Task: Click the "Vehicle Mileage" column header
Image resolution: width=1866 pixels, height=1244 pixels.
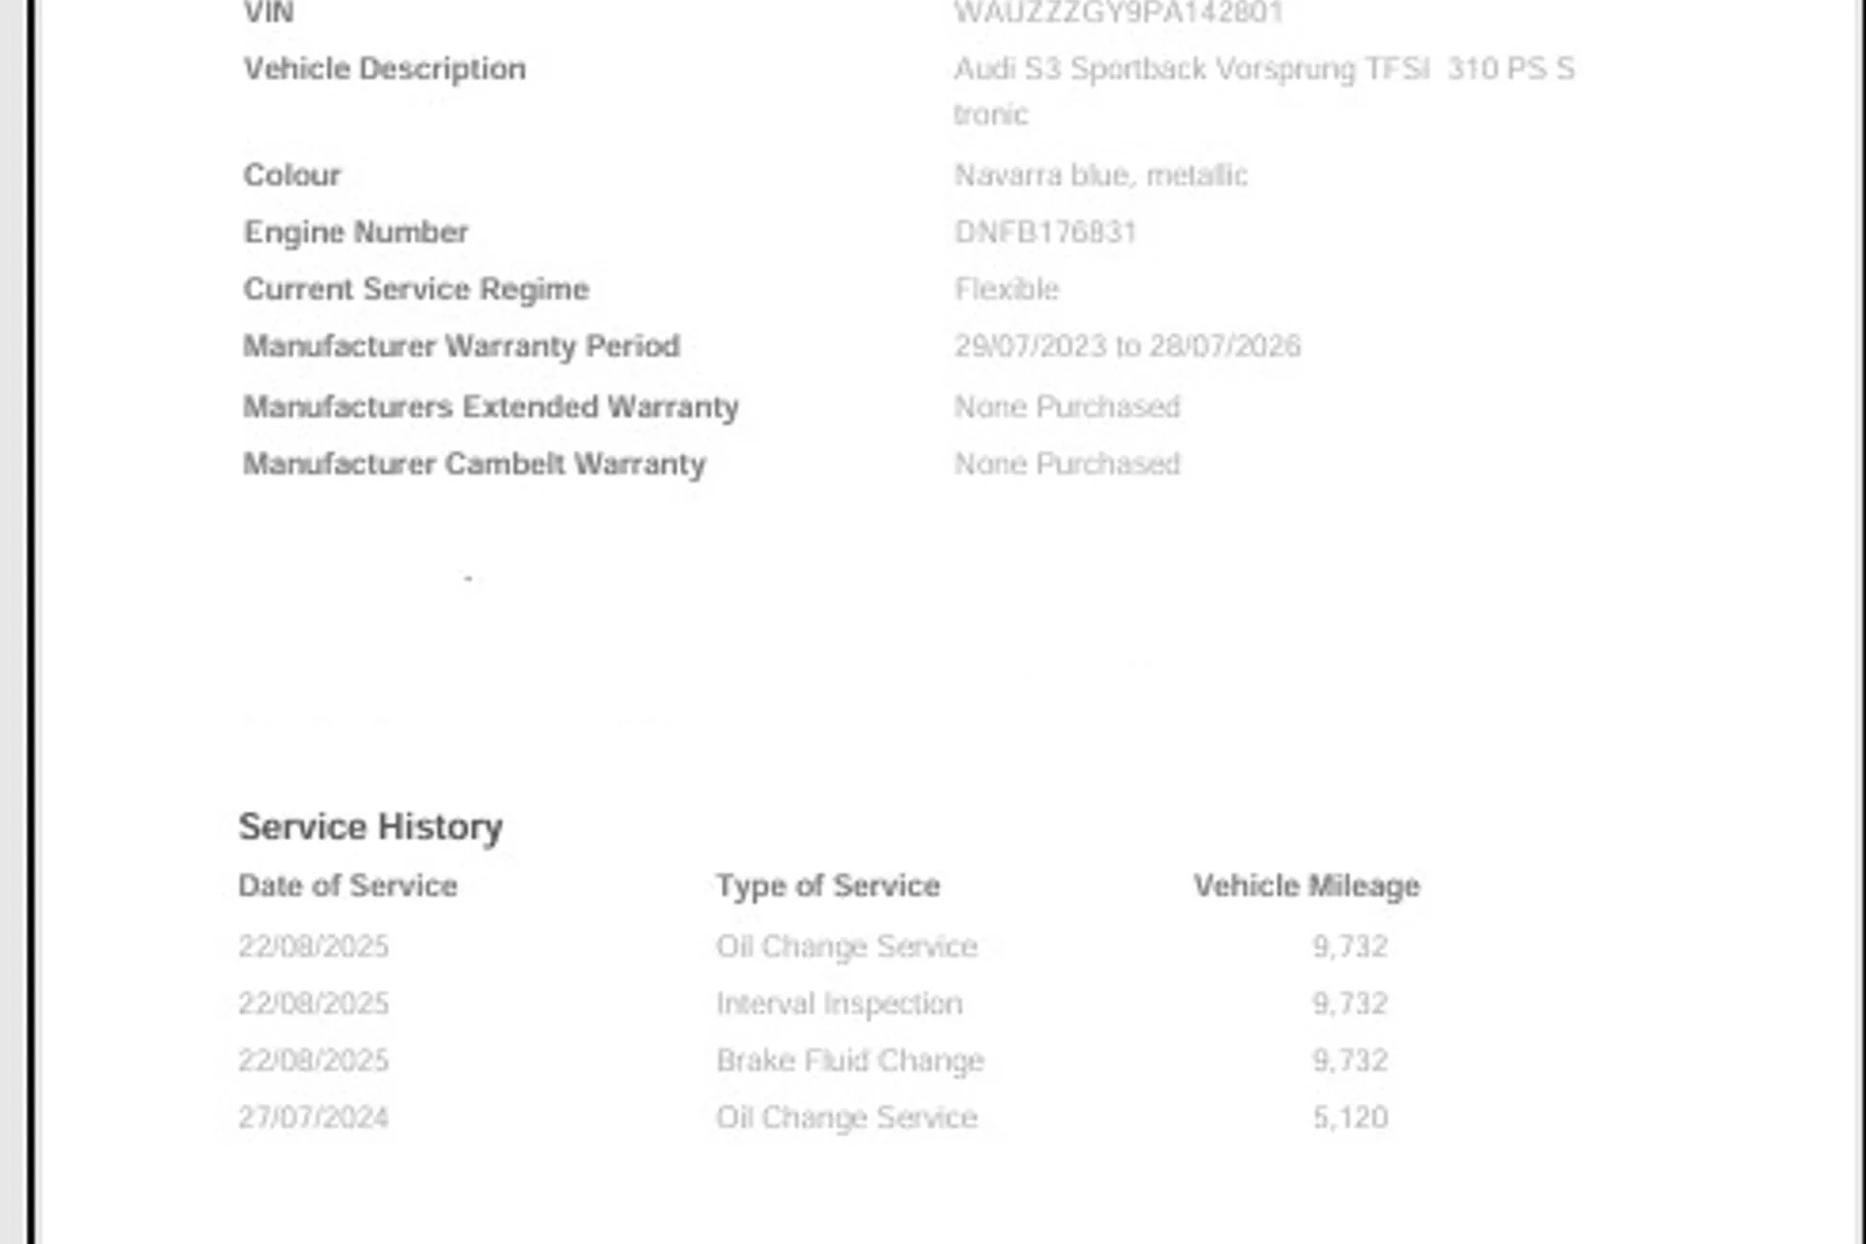Action: 1306,885
